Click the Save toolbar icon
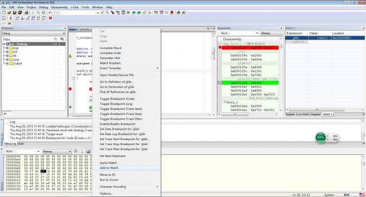Screen dimensions: 366x197 (14, 12)
